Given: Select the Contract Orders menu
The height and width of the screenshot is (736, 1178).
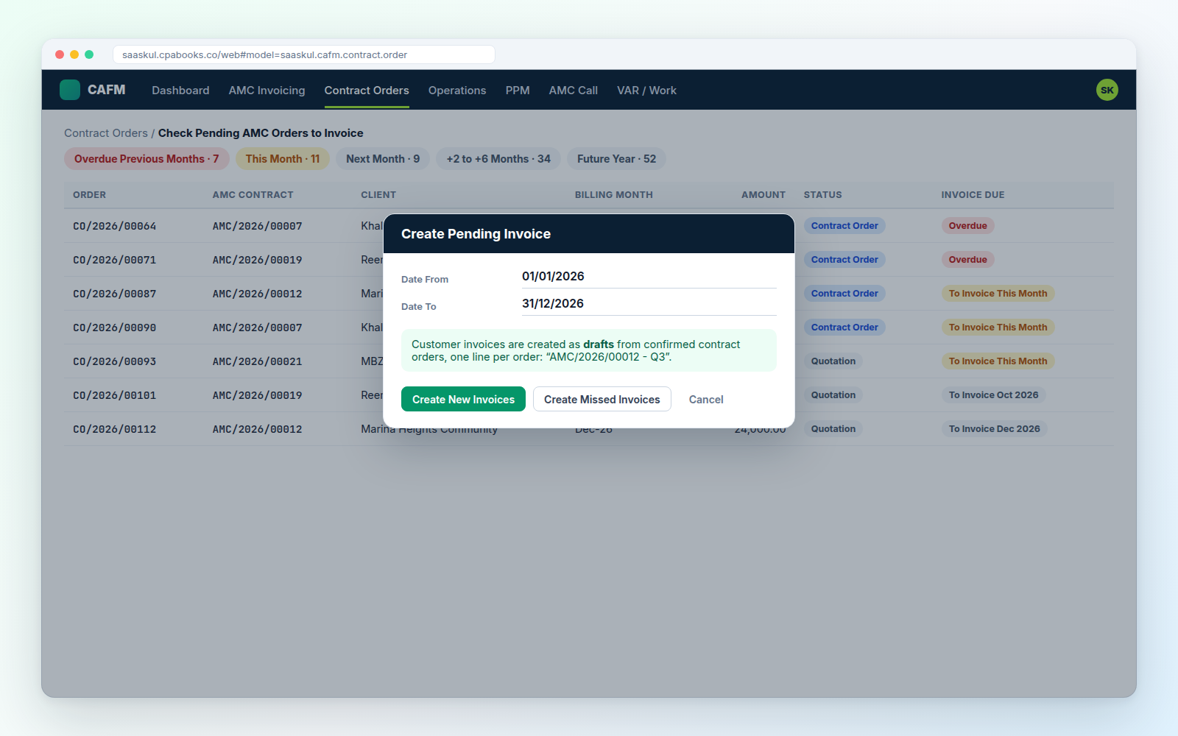Looking at the screenshot, I should 367,91.
